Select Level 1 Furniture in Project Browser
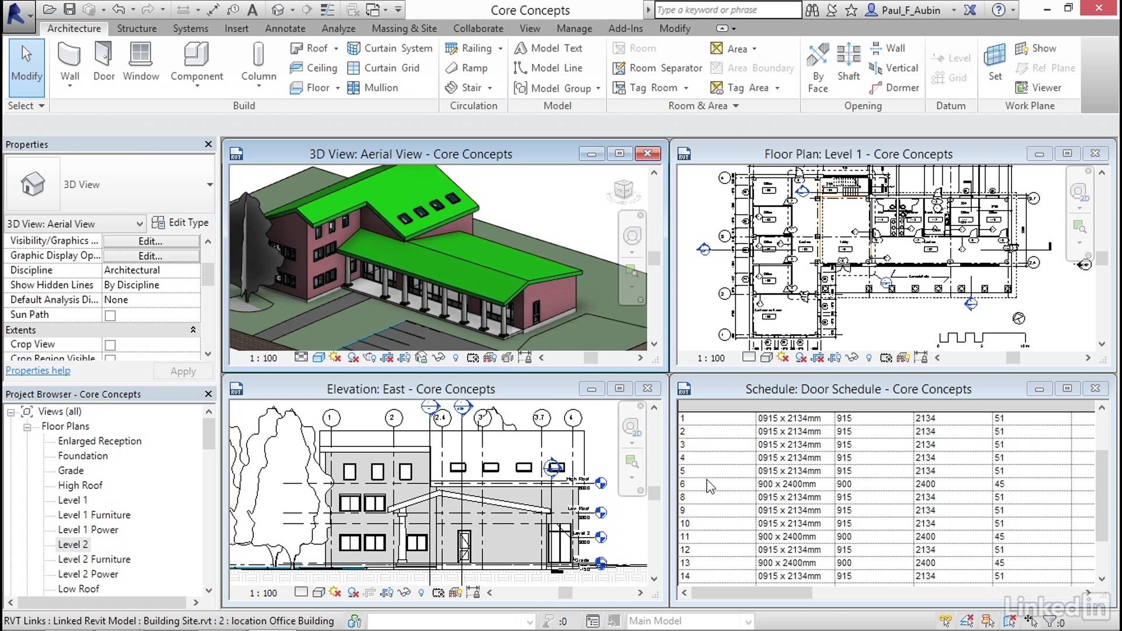 pos(94,515)
